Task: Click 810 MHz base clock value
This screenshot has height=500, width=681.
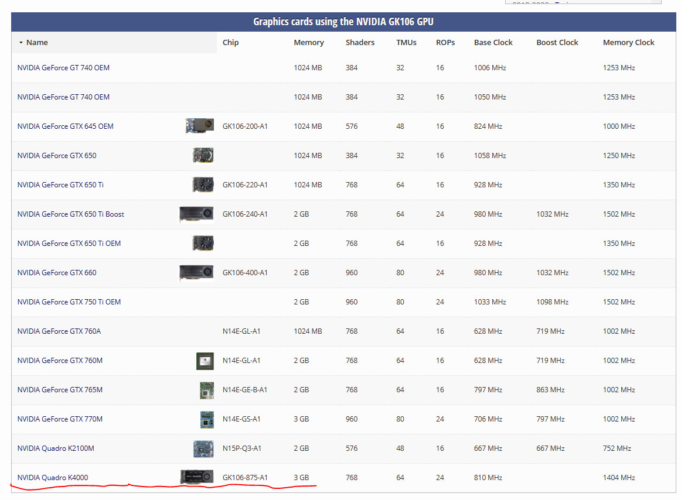Action: [x=488, y=477]
